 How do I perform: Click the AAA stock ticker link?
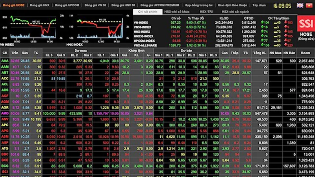pos(5,61)
